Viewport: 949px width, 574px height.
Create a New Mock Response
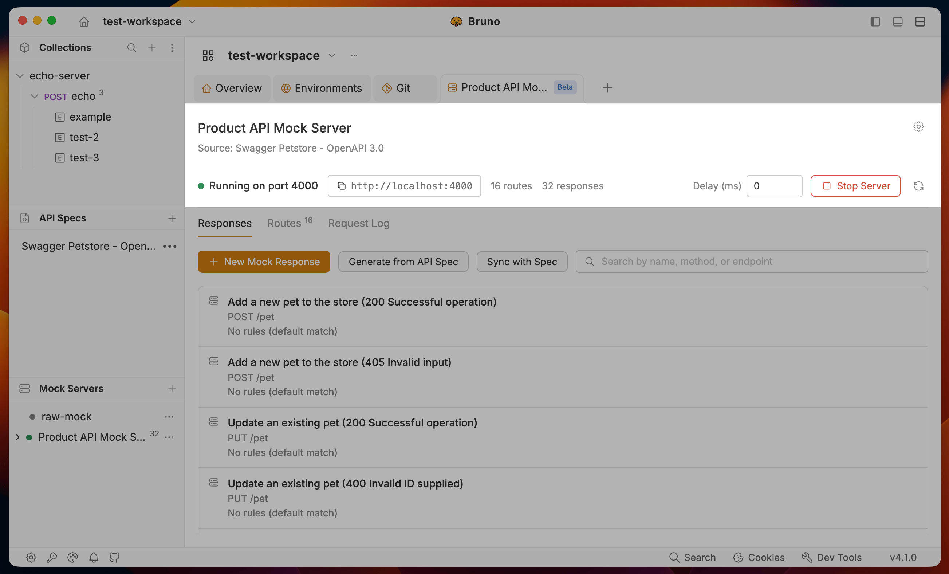(264, 262)
